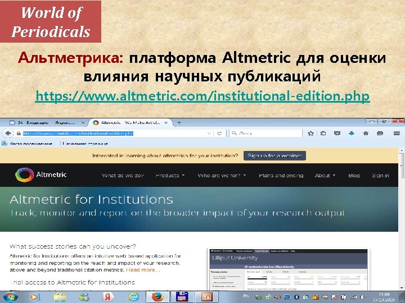Open the Часто посещаемые bookmarks folder

click(x=28, y=144)
